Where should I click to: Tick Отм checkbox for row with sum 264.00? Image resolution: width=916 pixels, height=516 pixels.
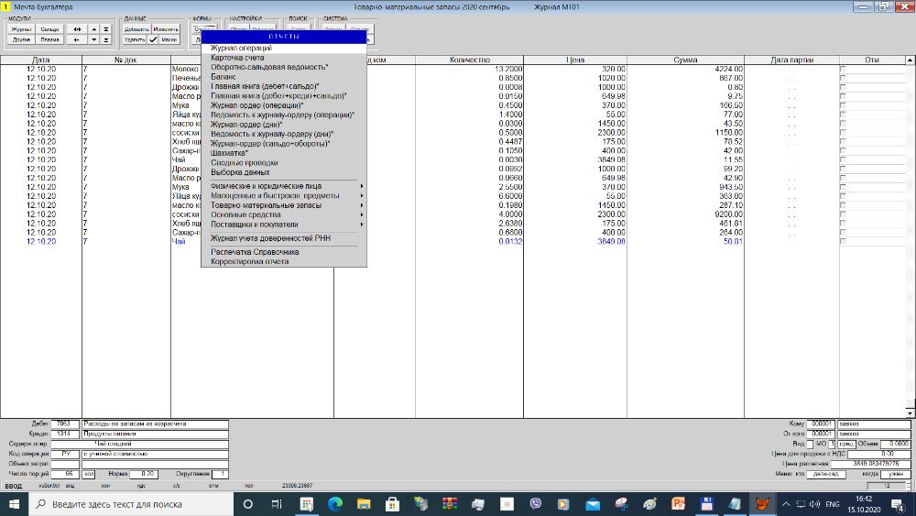843,233
